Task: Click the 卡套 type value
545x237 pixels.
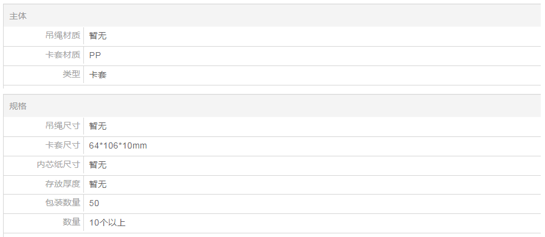Action: (98, 75)
